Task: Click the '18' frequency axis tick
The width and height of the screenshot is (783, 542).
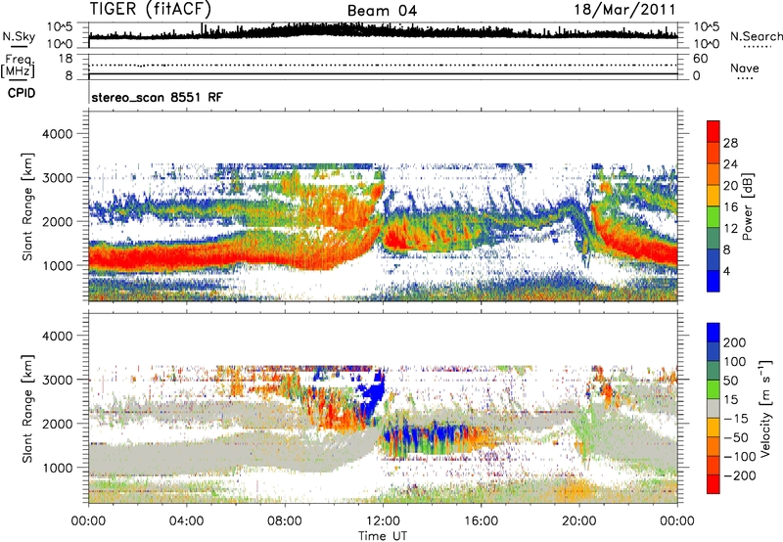Action: [65, 59]
